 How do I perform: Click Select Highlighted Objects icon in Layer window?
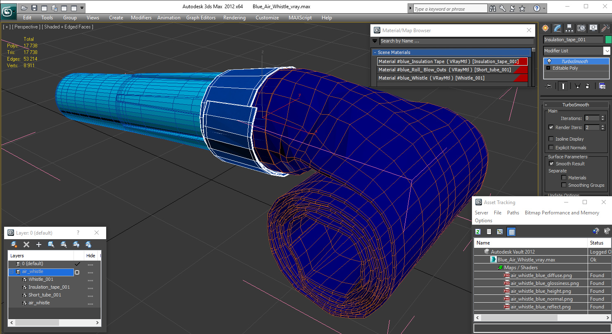51,245
